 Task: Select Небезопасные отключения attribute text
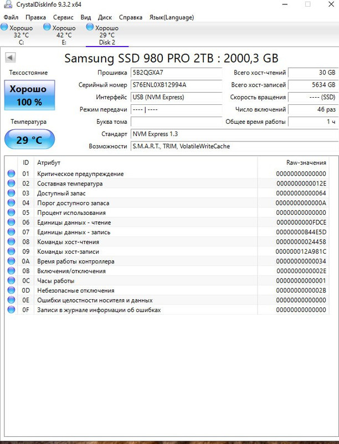click(x=76, y=290)
